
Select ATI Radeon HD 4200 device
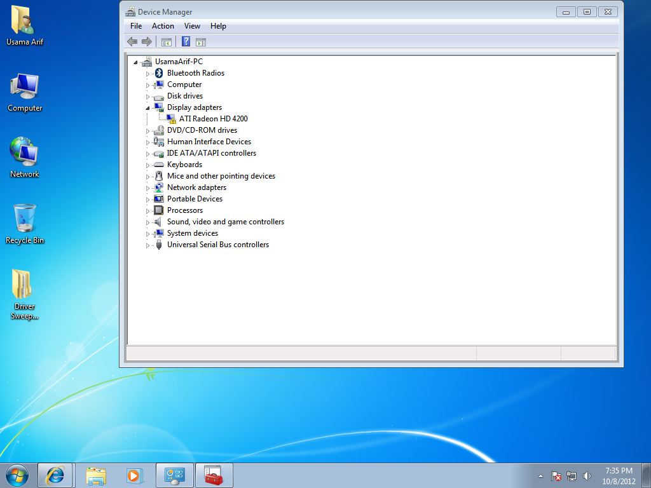[214, 119]
